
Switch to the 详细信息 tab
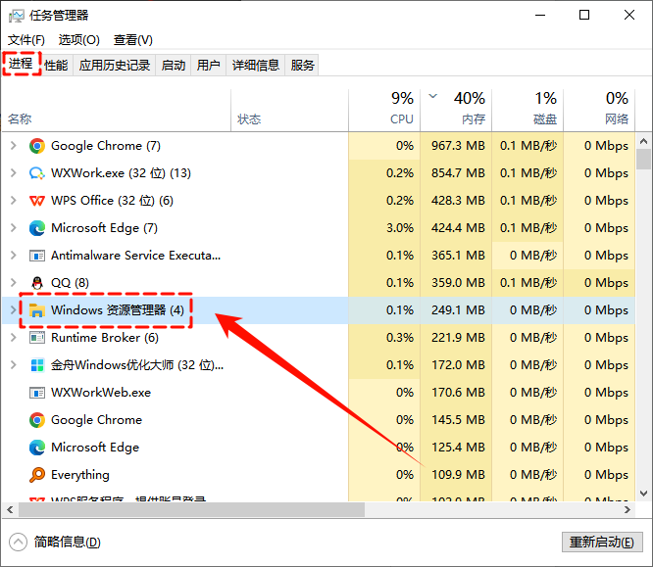coord(255,66)
